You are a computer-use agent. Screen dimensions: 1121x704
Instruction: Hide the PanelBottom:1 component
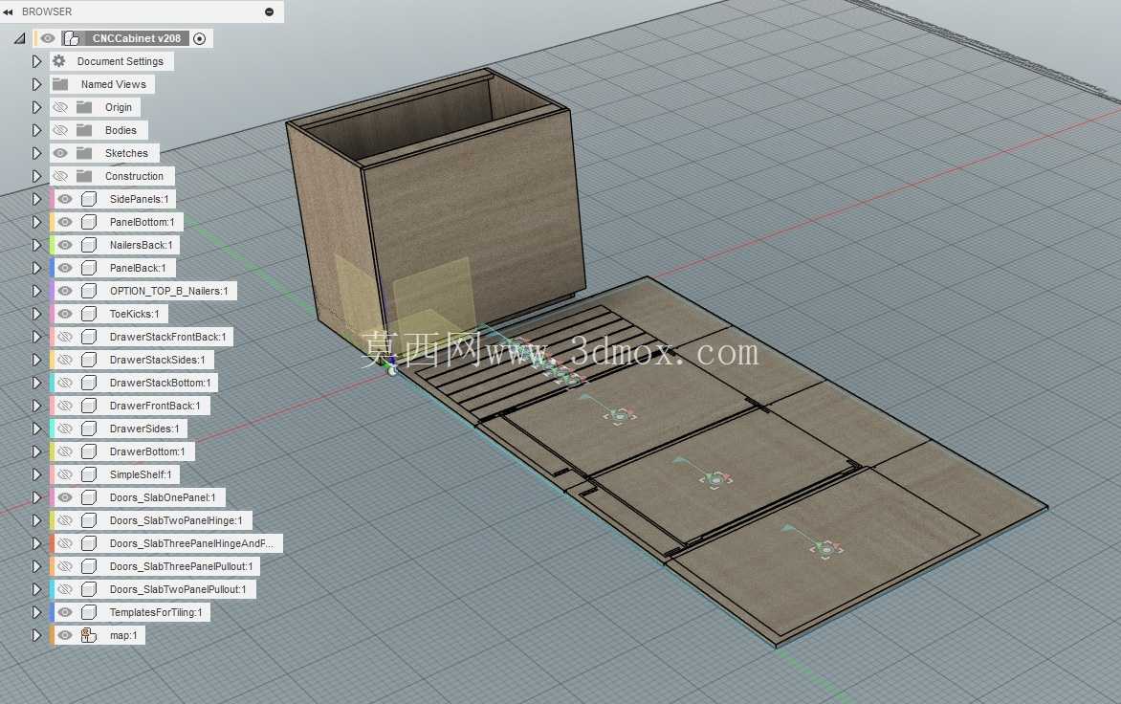pos(64,222)
